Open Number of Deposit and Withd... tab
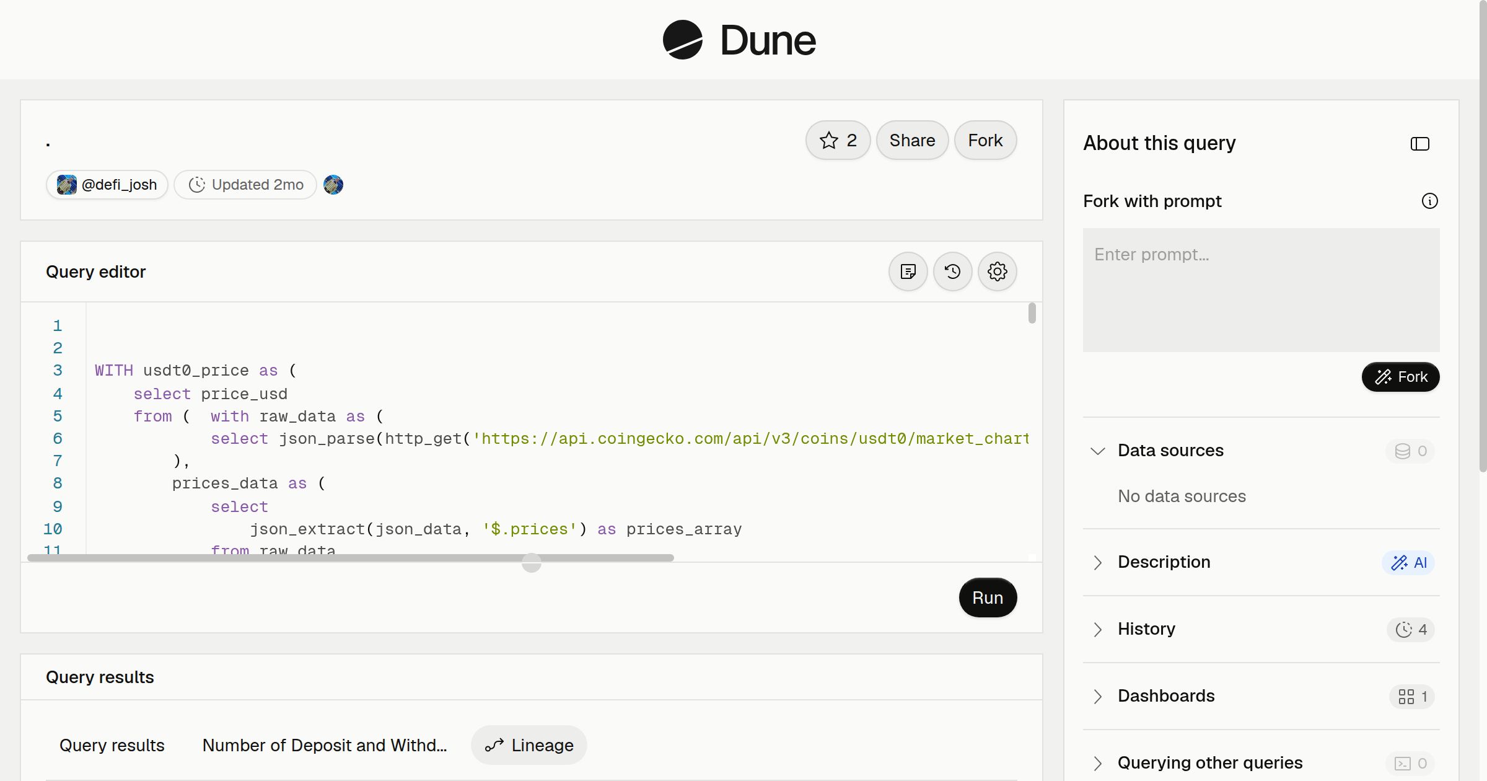 click(x=325, y=745)
